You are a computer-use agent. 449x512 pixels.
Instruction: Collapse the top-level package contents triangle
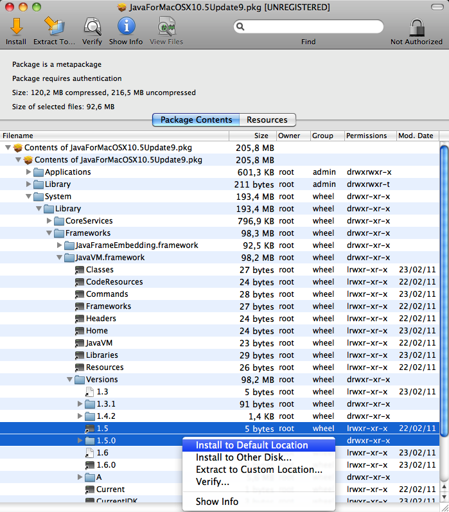coord(8,148)
